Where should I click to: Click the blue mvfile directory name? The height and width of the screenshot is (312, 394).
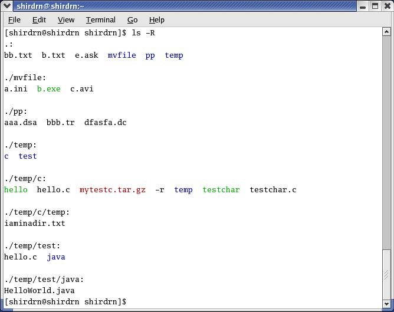coord(122,55)
